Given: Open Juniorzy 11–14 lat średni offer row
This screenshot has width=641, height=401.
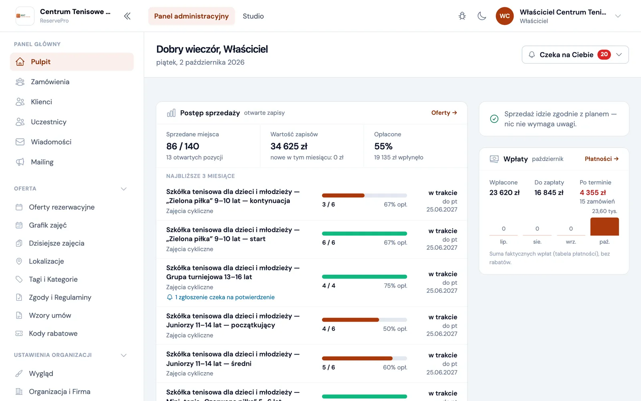Looking at the screenshot, I should (x=312, y=364).
